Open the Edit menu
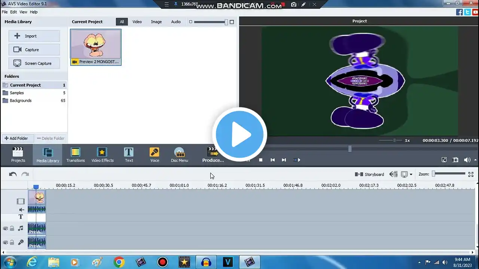Image resolution: width=479 pixels, height=269 pixels. click(x=13, y=12)
